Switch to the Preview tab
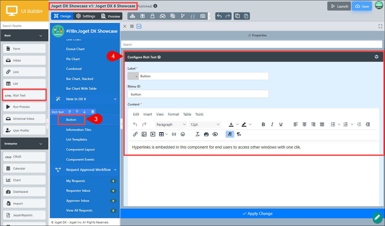This screenshot has height=226, width=385. click(x=111, y=16)
